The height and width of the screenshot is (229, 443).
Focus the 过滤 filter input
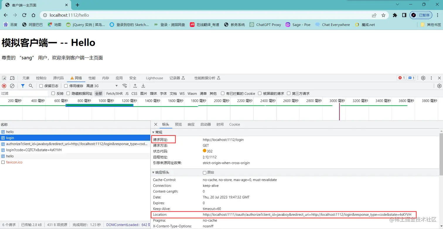(24, 94)
